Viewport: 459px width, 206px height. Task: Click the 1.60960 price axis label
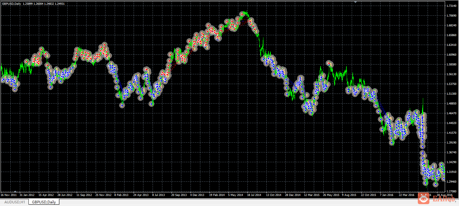pos(452,55)
